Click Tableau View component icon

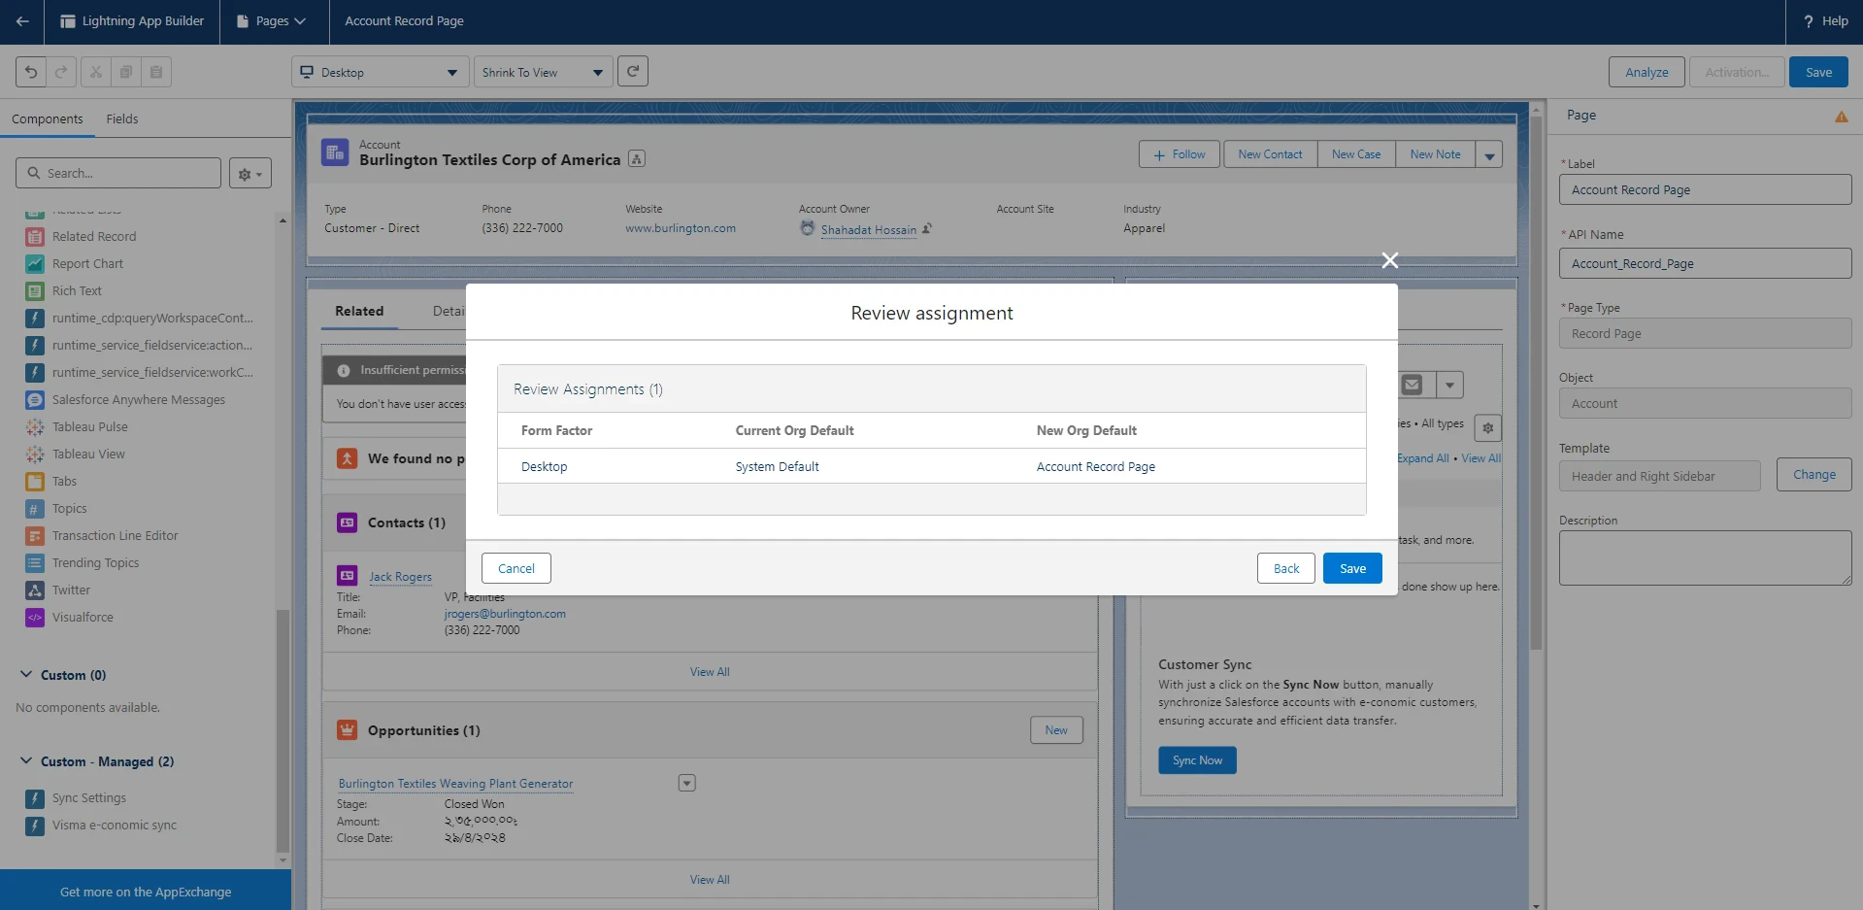(x=35, y=455)
